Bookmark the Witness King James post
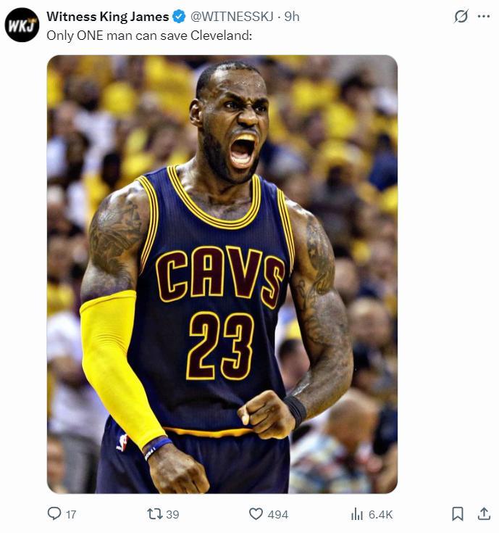The height and width of the screenshot is (533, 499). (x=458, y=513)
